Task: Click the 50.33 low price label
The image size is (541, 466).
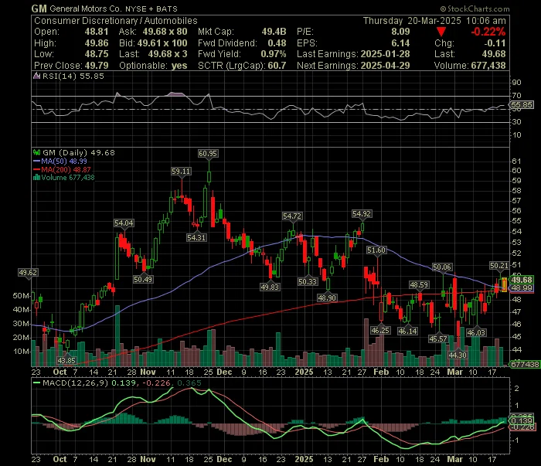Action: pyautogui.click(x=308, y=282)
